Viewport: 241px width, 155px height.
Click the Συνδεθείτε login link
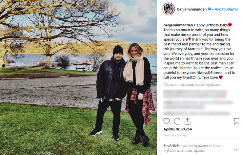click(172, 145)
